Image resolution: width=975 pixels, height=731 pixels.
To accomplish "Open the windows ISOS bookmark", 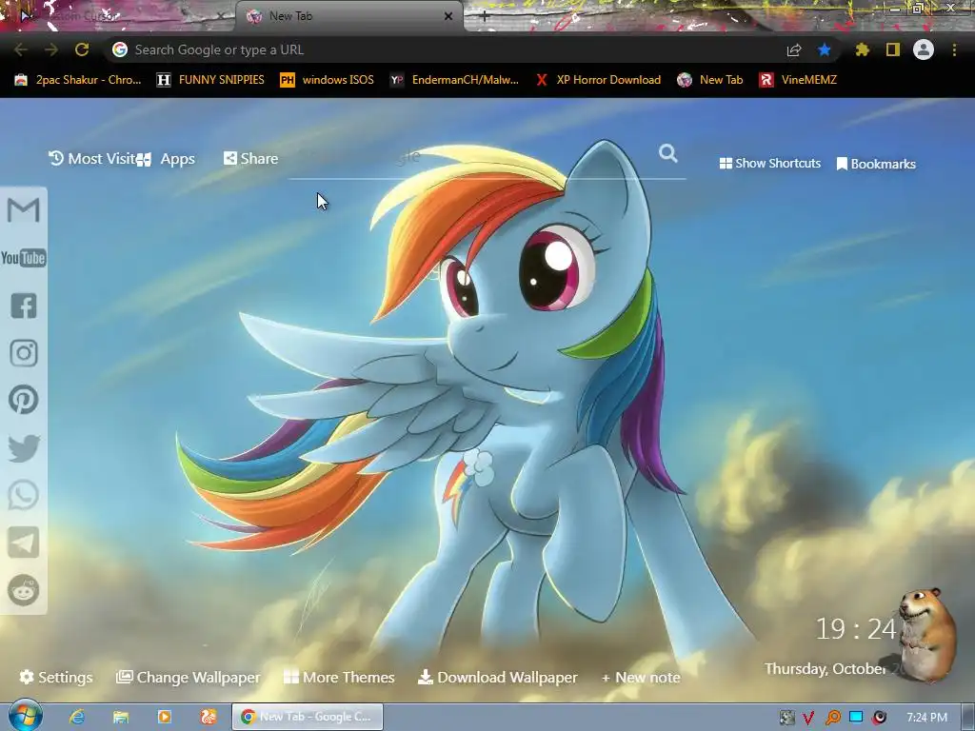I will (328, 80).
